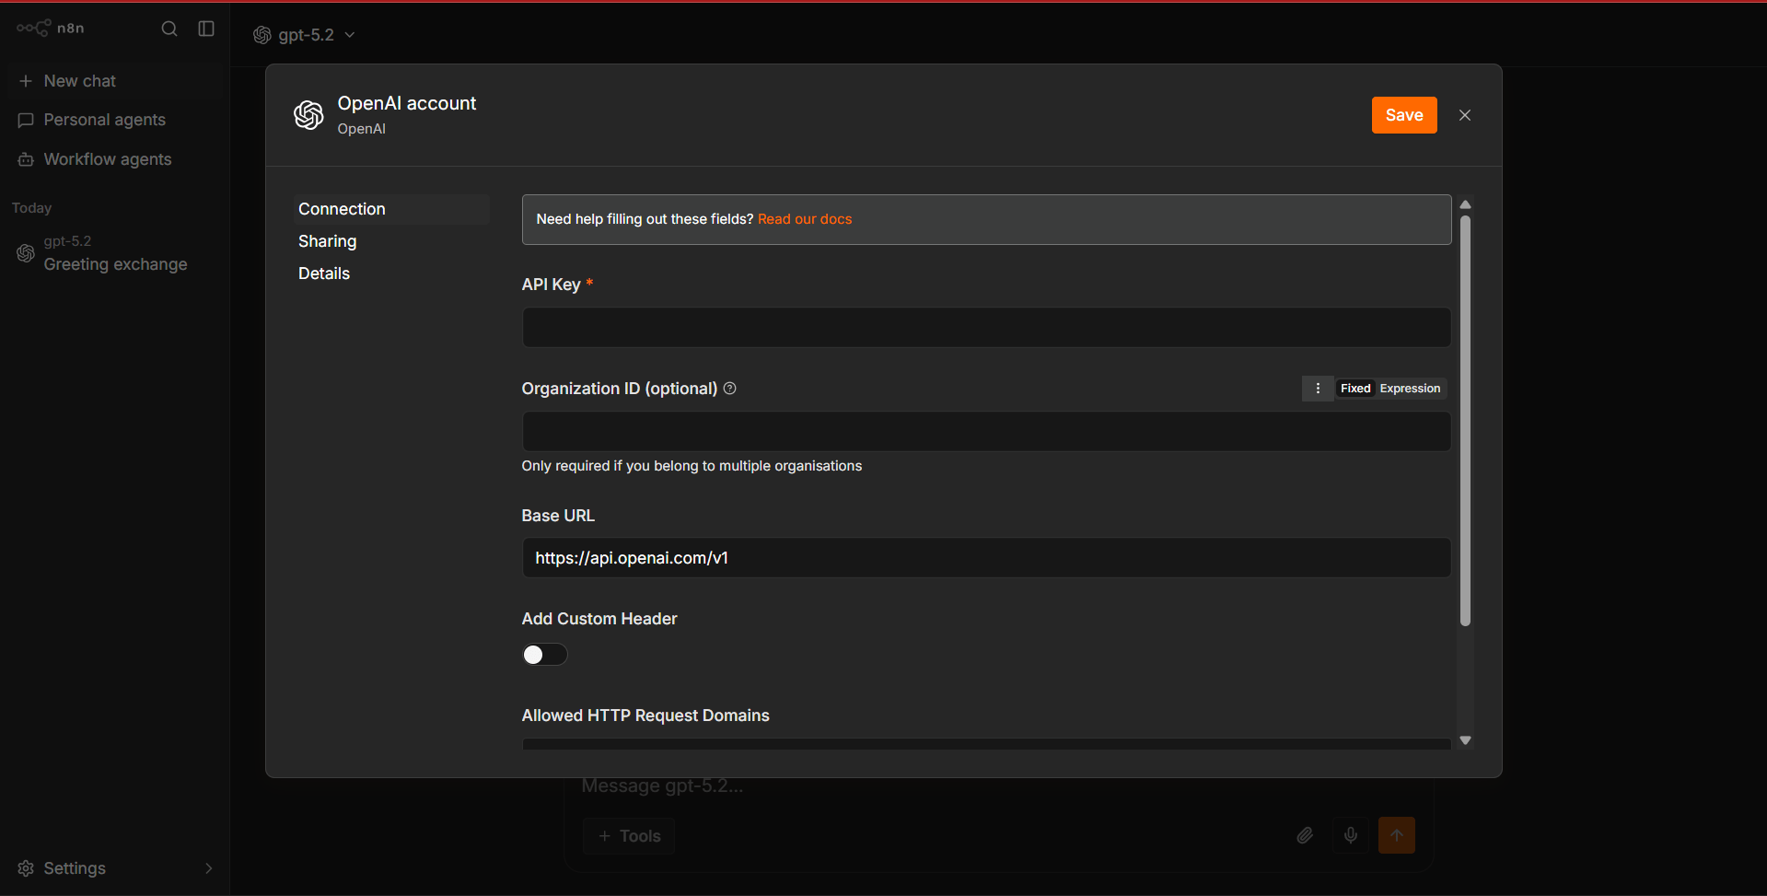Image resolution: width=1767 pixels, height=896 pixels.
Task: Enable the Add Custom Header toggle
Action: click(x=544, y=655)
